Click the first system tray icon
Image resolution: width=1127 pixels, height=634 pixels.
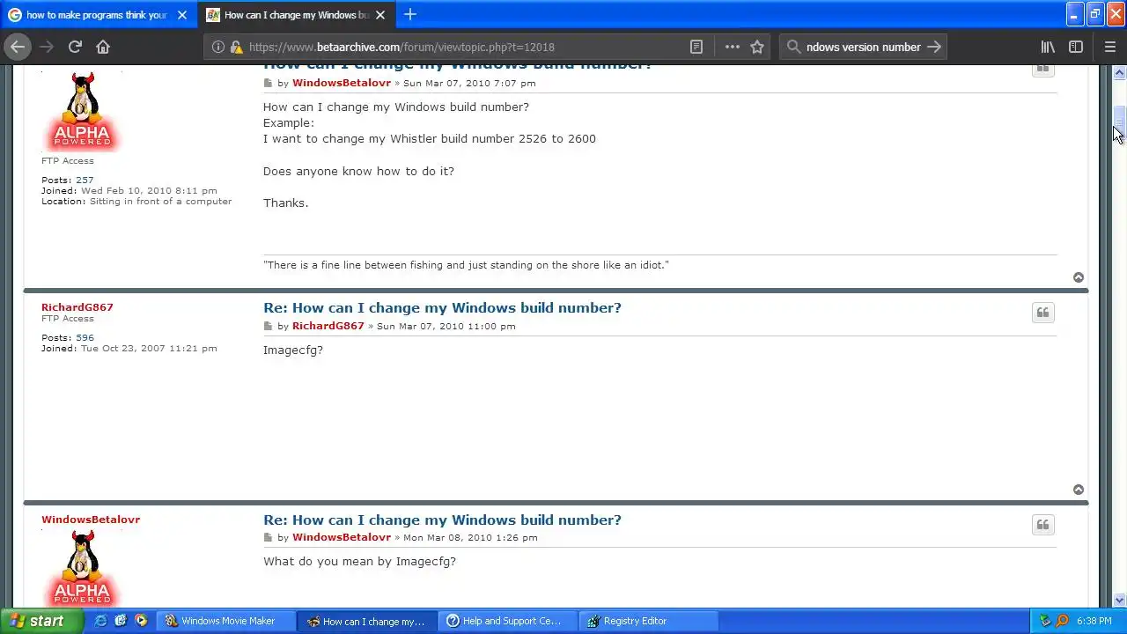point(1045,621)
